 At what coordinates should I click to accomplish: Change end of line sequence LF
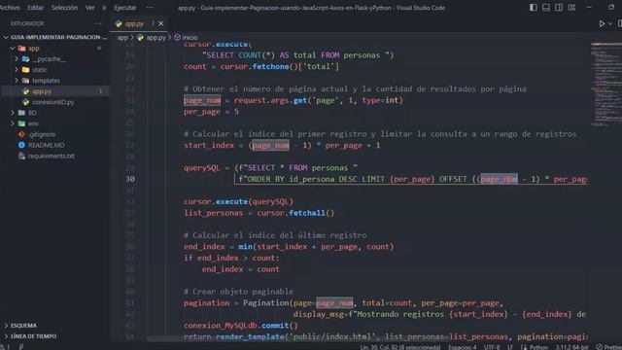pos(509,347)
